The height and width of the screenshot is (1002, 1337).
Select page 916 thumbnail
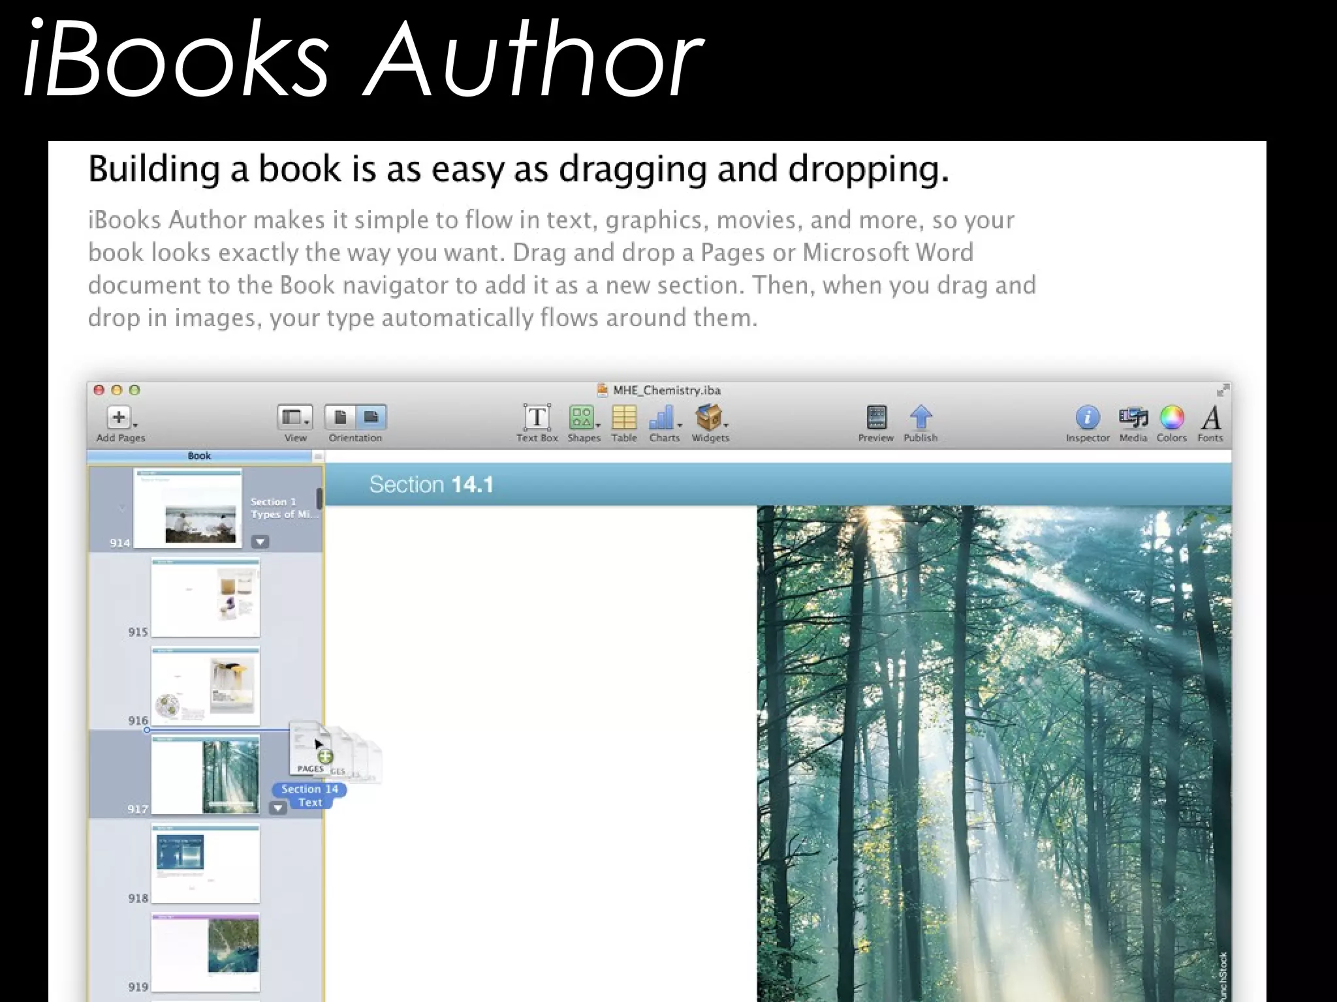(206, 686)
